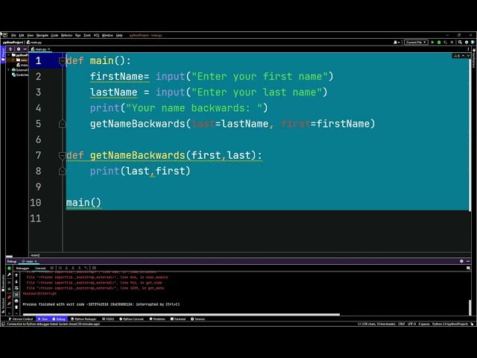477x358 pixels.
Task: Click Mute Breakpoints icon in debug sidebar
Action: pyautogui.click(x=9, y=304)
